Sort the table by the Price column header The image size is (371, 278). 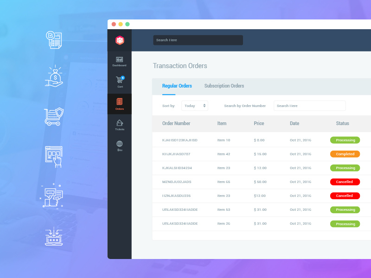259,123
